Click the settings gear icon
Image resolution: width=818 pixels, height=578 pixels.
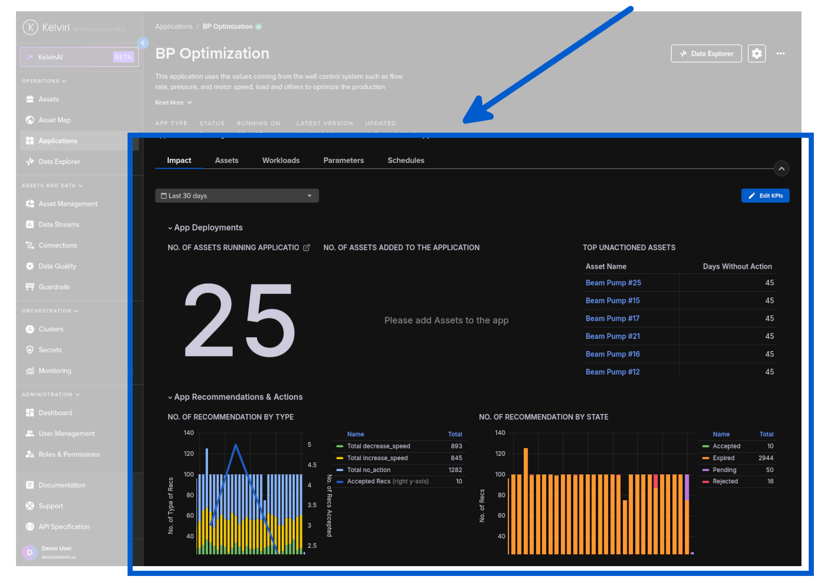pyautogui.click(x=756, y=54)
